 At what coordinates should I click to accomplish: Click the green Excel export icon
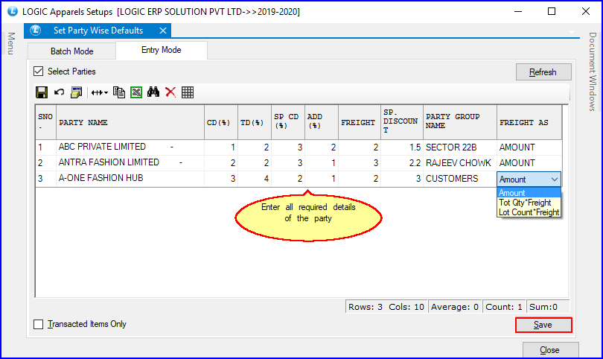click(x=136, y=92)
